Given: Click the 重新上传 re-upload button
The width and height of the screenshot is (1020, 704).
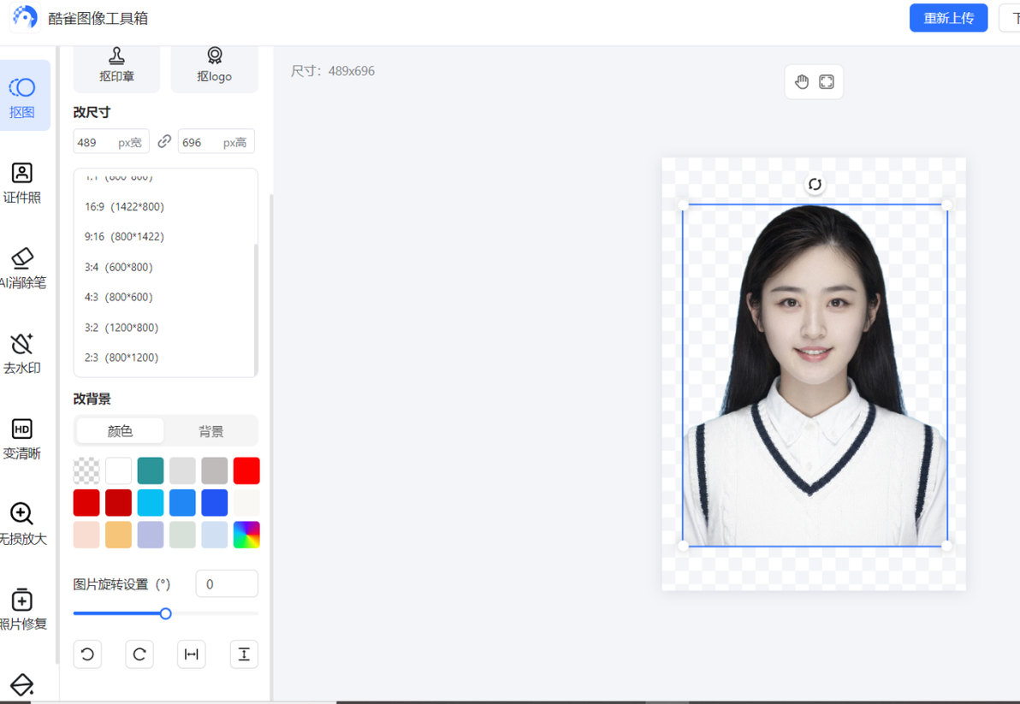Looking at the screenshot, I should tap(948, 18).
